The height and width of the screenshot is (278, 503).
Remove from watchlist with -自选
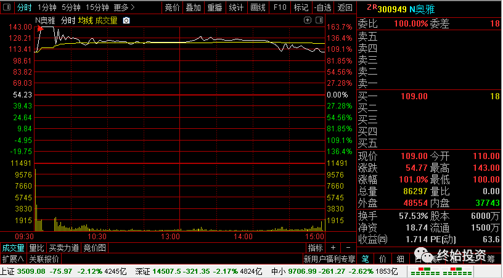point(323,7)
